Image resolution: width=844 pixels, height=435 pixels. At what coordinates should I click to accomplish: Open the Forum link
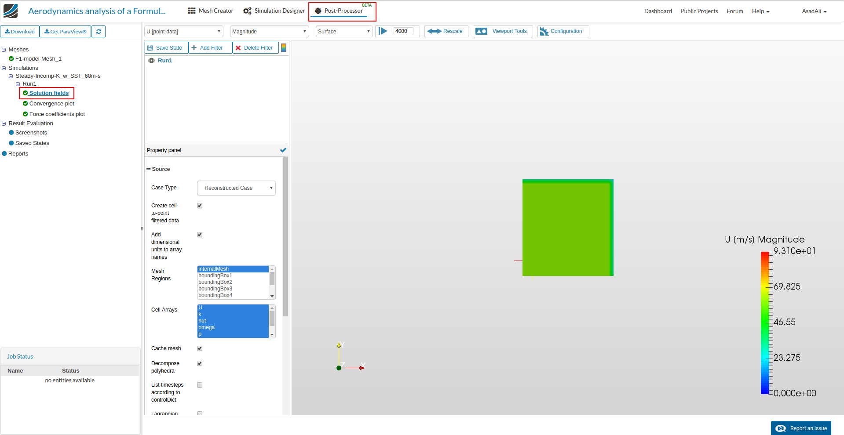pos(735,11)
